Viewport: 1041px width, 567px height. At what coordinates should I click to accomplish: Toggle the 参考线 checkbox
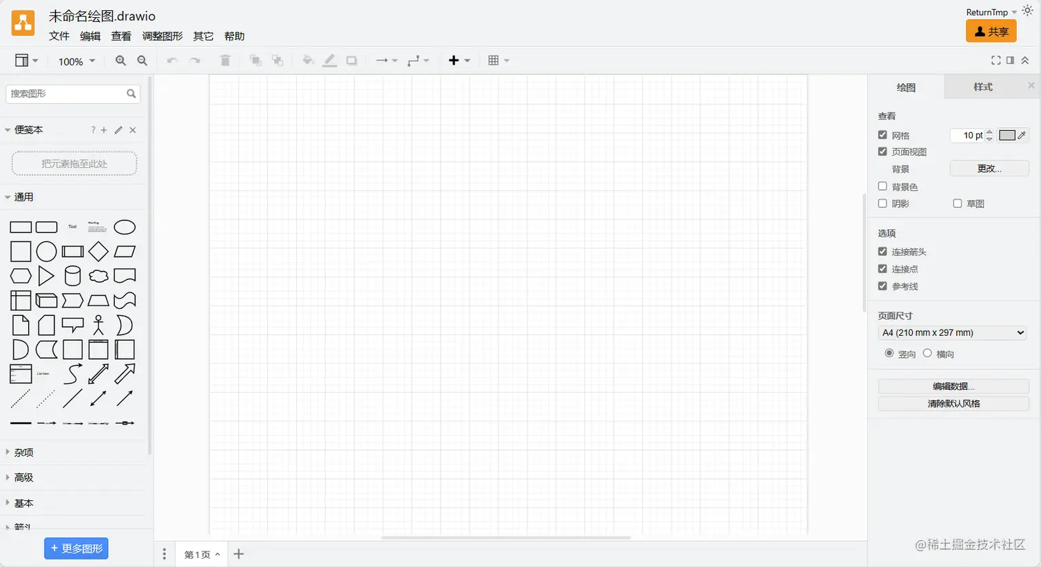pyautogui.click(x=883, y=286)
